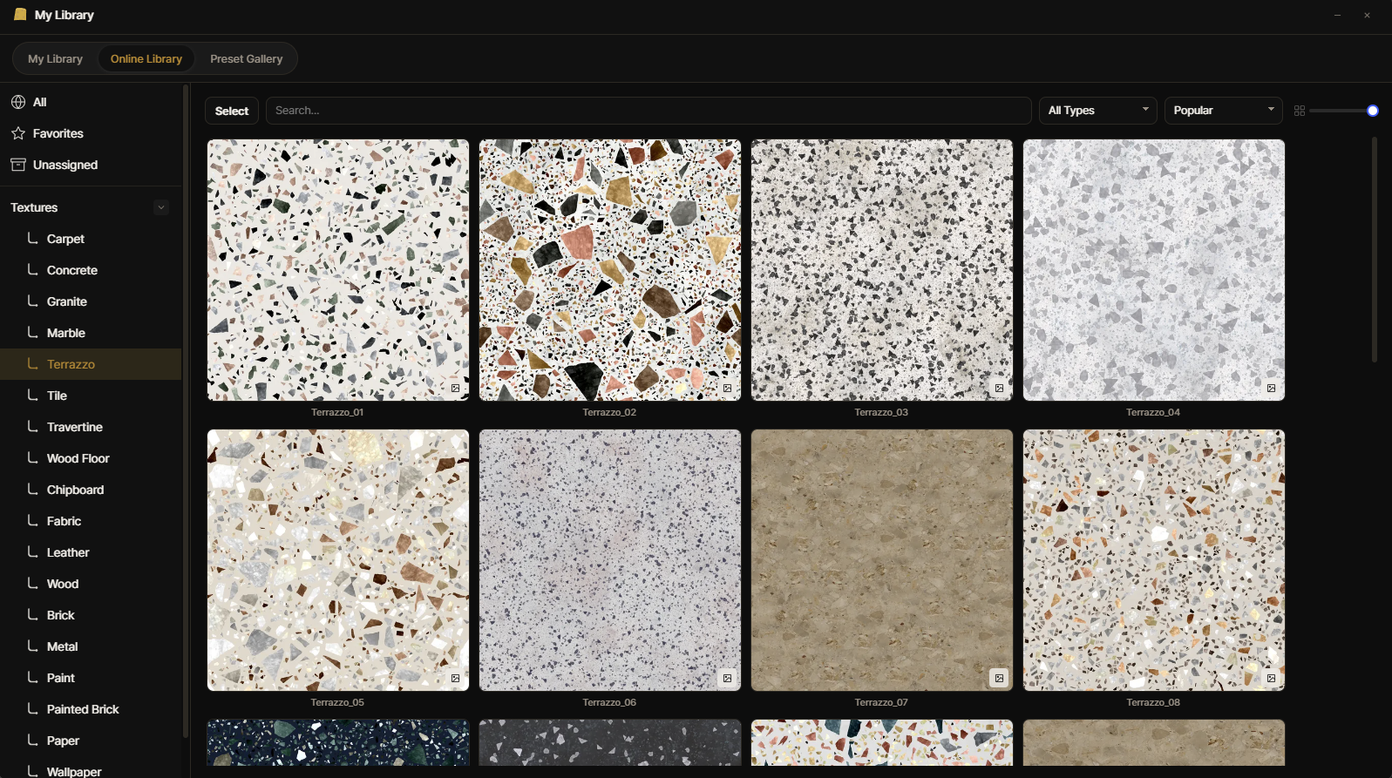Screen dimensions: 1392x778
Task: Click the image icon on Terrazzo_07 thumbnail
Action: [x=999, y=678]
